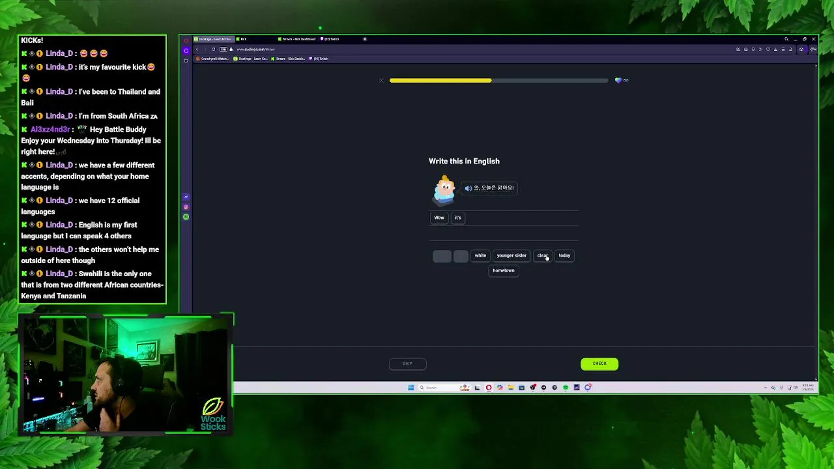Click the lesson progress bar
This screenshot has width=834, height=469.
(x=498, y=80)
